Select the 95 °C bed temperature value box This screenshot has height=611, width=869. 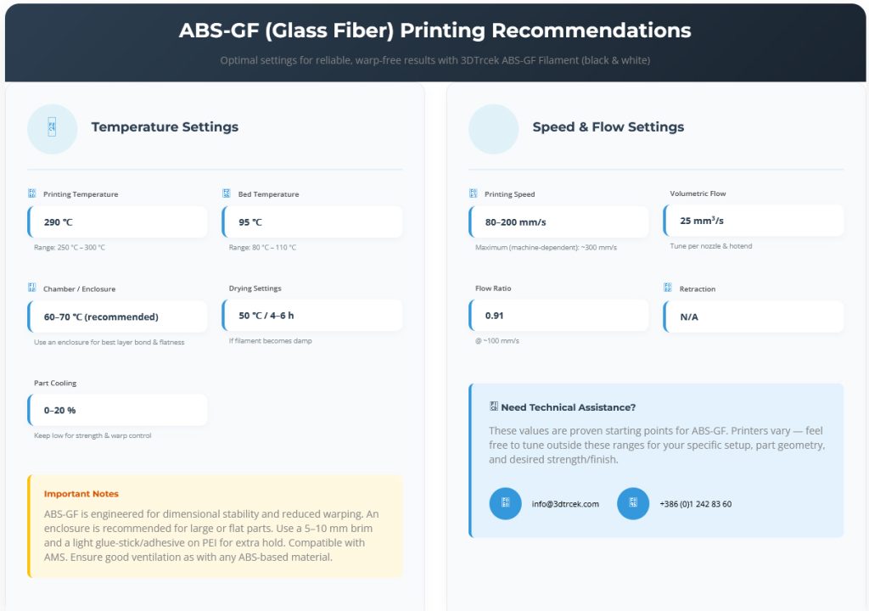tap(312, 222)
